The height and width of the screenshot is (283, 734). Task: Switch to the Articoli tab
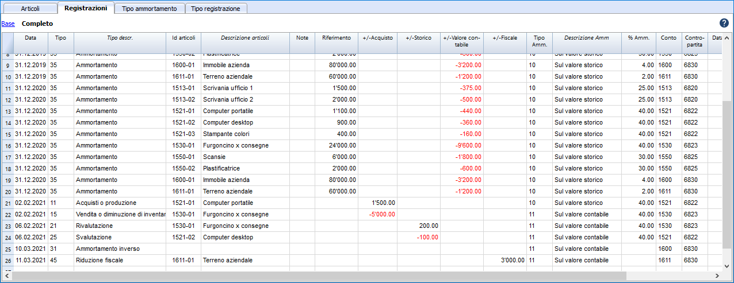(x=30, y=9)
